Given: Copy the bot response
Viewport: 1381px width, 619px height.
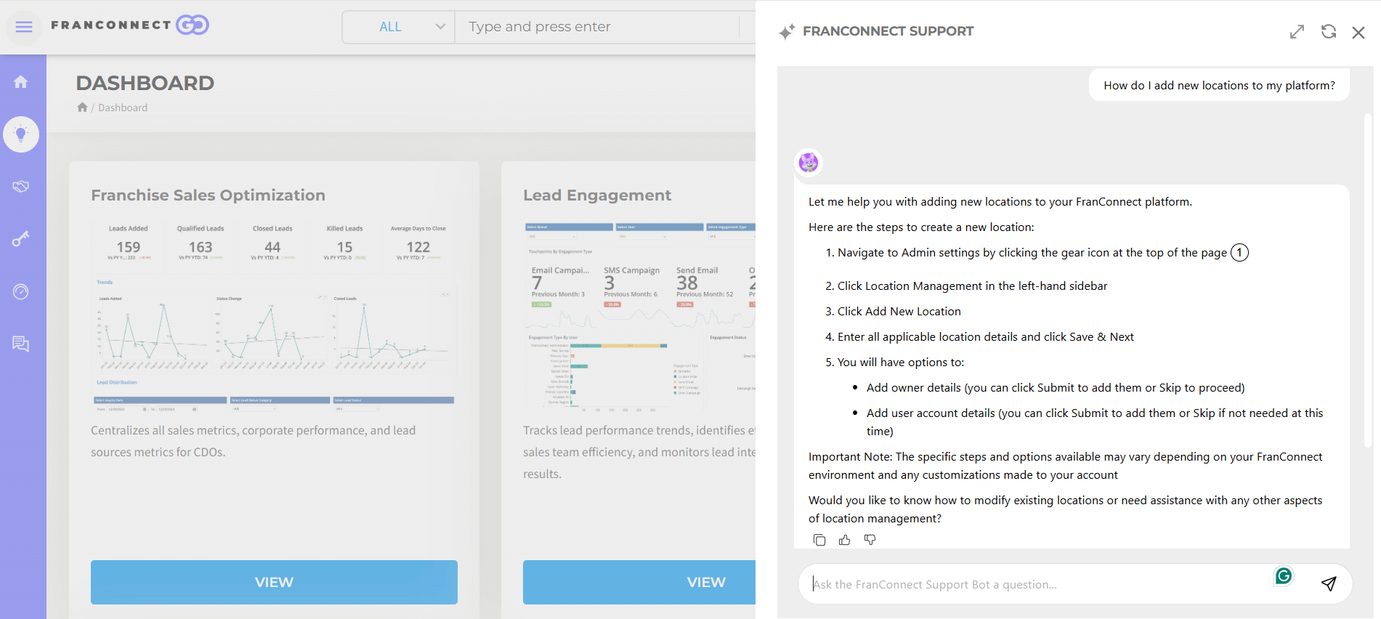Looking at the screenshot, I should pos(819,540).
